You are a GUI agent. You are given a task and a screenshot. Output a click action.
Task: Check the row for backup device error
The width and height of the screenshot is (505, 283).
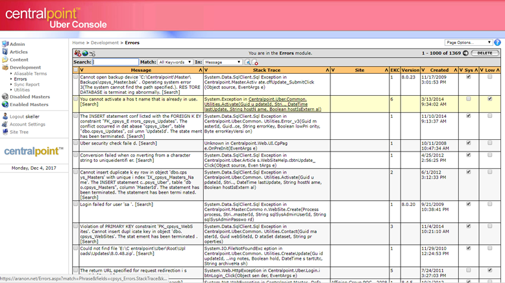pyautogui.click(x=75, y=77)
